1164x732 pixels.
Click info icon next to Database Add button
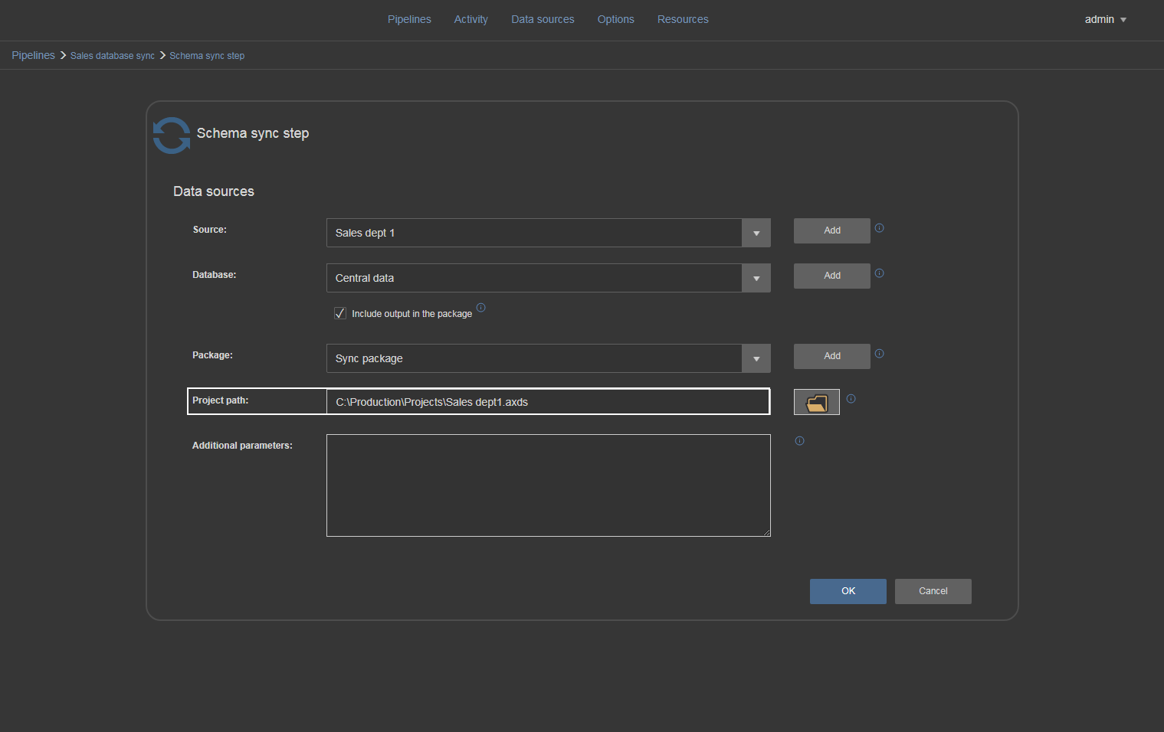(x=879, y=273)
